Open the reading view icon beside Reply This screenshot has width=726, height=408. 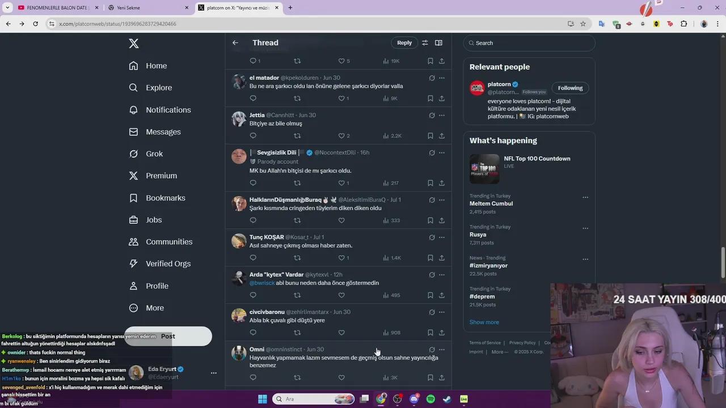[x=438, y=43]
